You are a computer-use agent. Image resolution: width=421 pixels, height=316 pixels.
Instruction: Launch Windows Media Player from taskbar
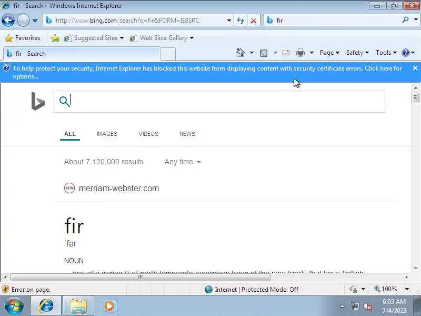[109, 306]
